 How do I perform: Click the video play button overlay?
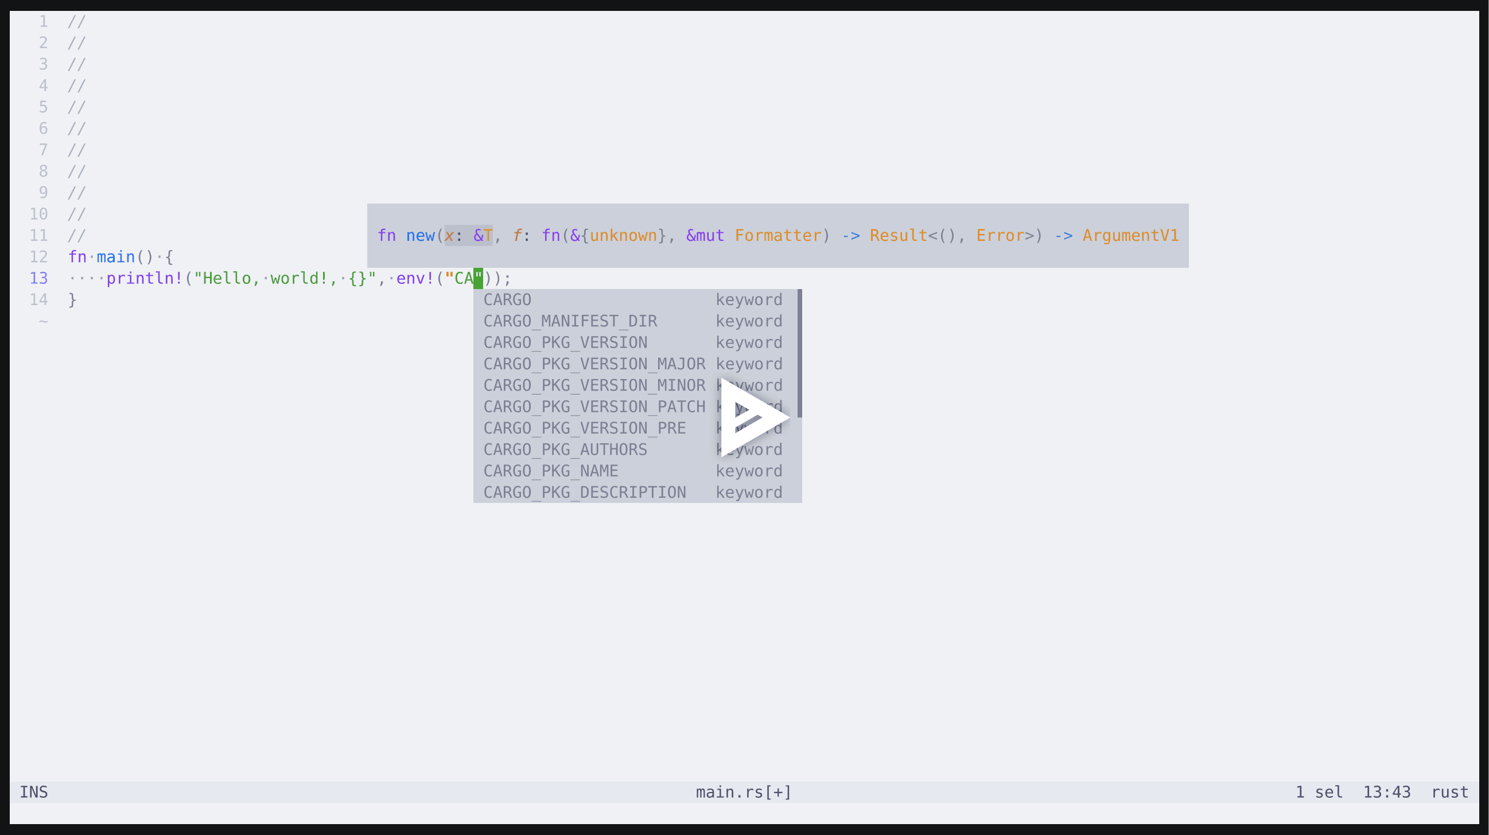coord(755,417)
